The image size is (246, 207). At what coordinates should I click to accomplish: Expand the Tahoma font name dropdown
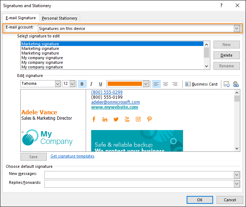point(58,84)
